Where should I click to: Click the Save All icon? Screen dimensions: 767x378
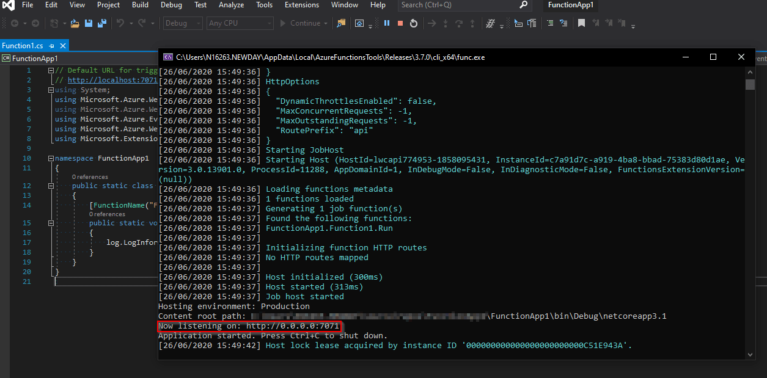101,23
